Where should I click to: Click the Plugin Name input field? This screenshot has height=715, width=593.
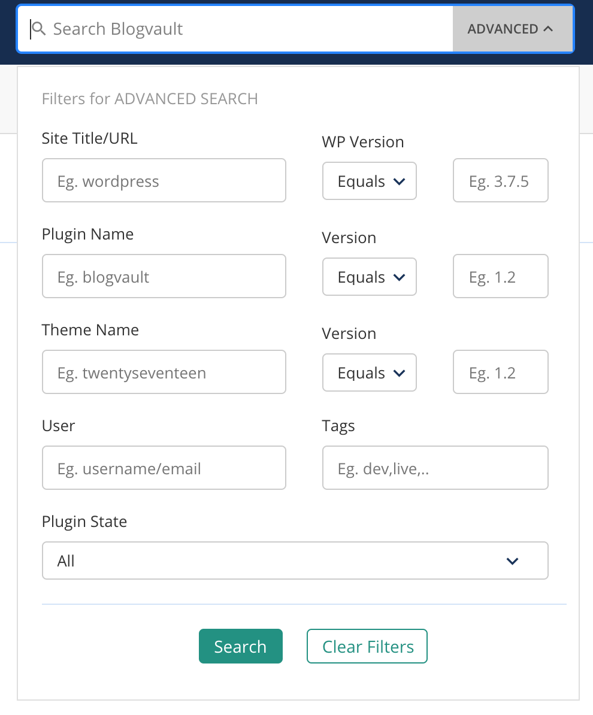pyautogui.click(x=164, y=276)
